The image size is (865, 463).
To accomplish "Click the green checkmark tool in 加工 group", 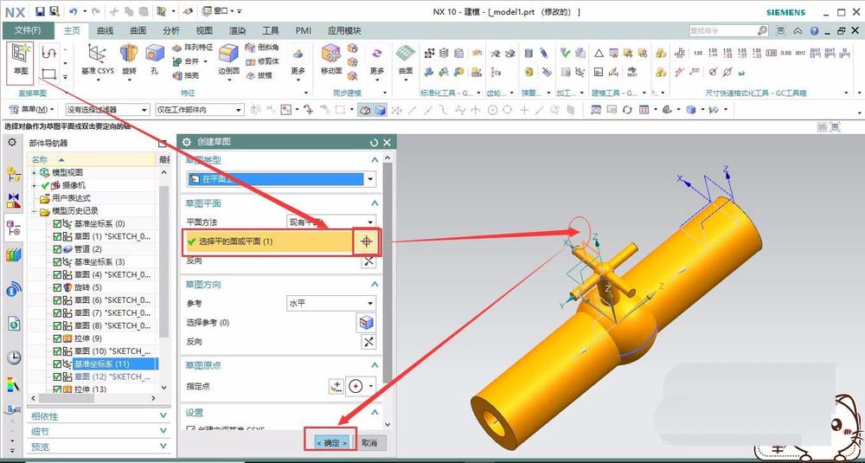I will pyautogui.click(x=565, y=53).
